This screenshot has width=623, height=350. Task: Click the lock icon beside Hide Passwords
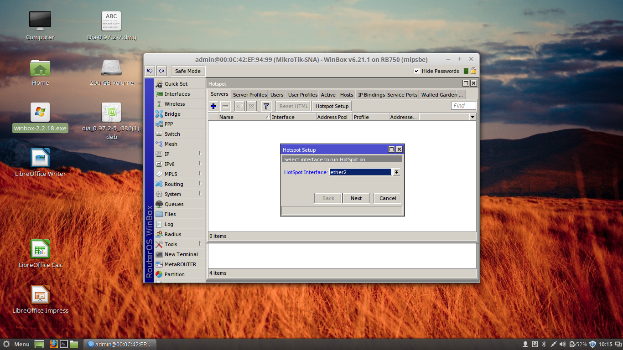click(473, 71)
